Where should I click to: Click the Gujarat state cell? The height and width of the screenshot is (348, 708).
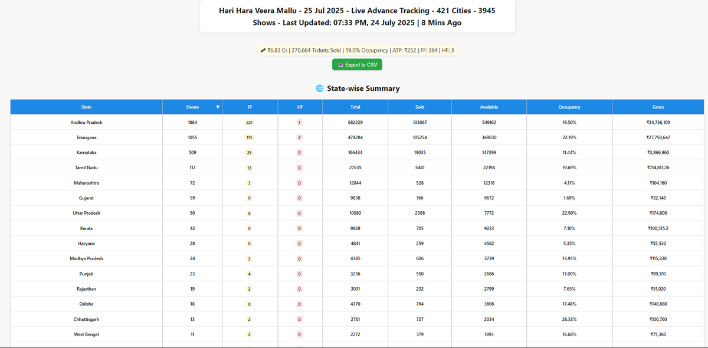(87, 198)
